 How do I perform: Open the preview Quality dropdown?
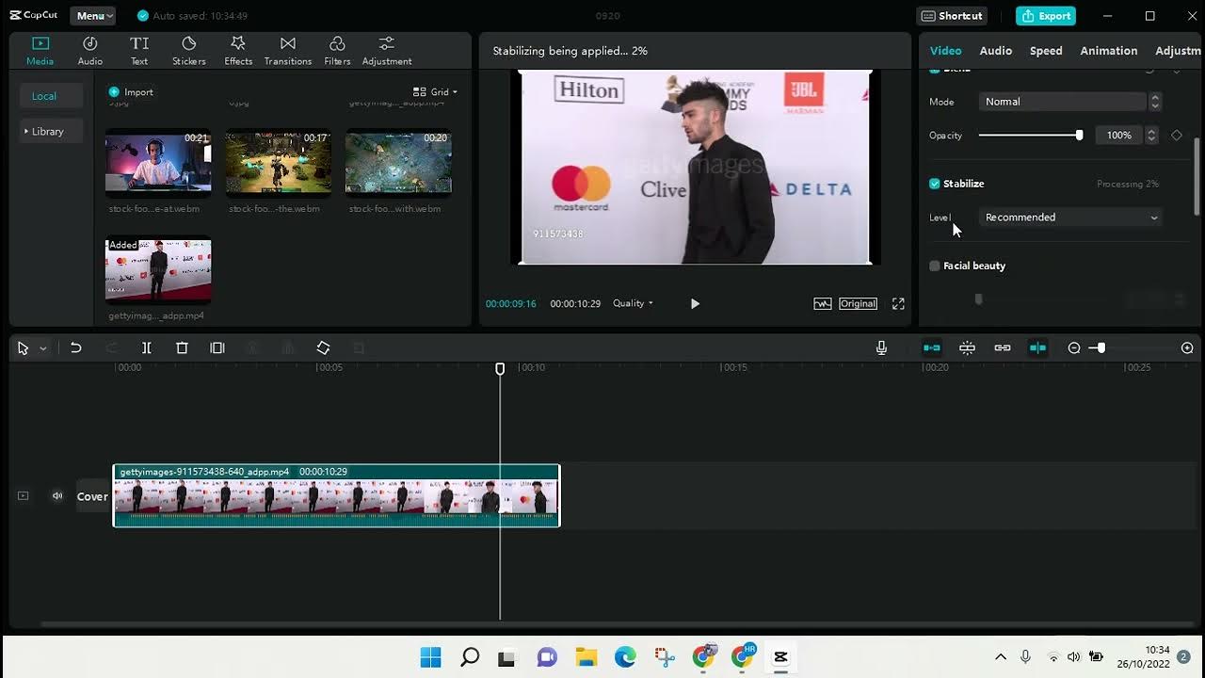pyautogui.click(x=634, y=303)
